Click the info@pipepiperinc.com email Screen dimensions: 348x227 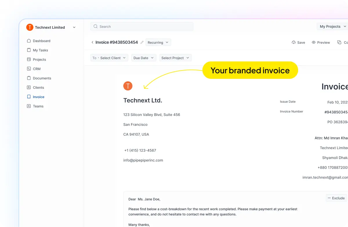(143, 160)
